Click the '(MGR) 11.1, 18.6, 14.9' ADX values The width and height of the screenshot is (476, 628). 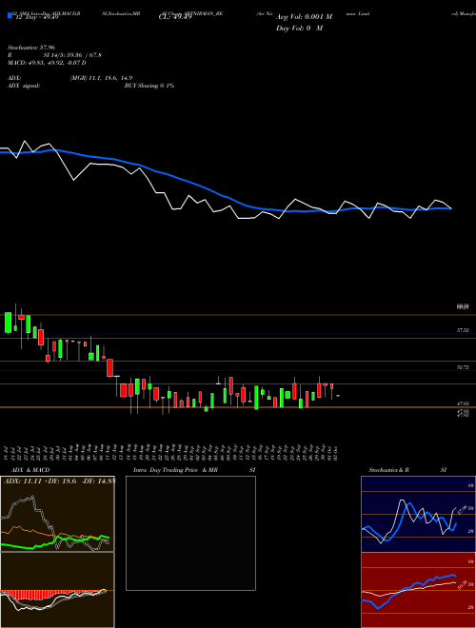click(x=101, y=78)
